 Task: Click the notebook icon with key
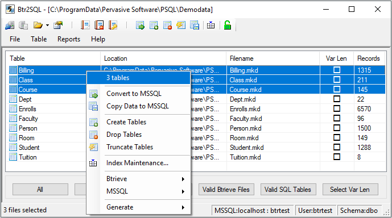113,25
